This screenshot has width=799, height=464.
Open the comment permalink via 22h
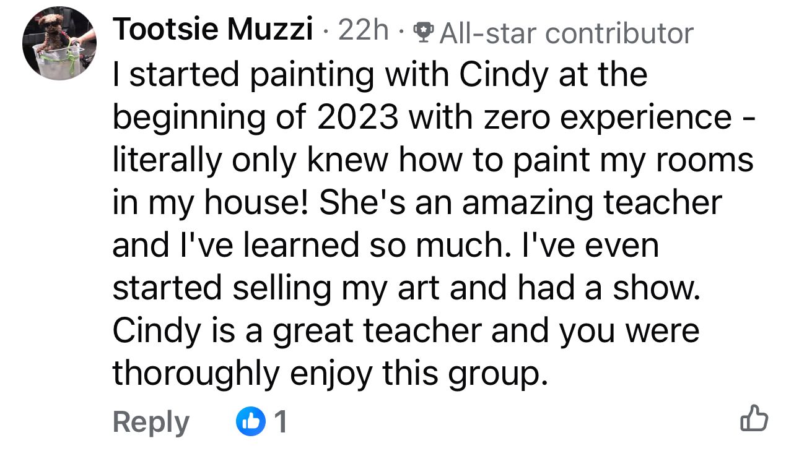pos(364,30)
